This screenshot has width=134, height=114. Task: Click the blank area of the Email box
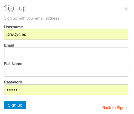[66, 53]
